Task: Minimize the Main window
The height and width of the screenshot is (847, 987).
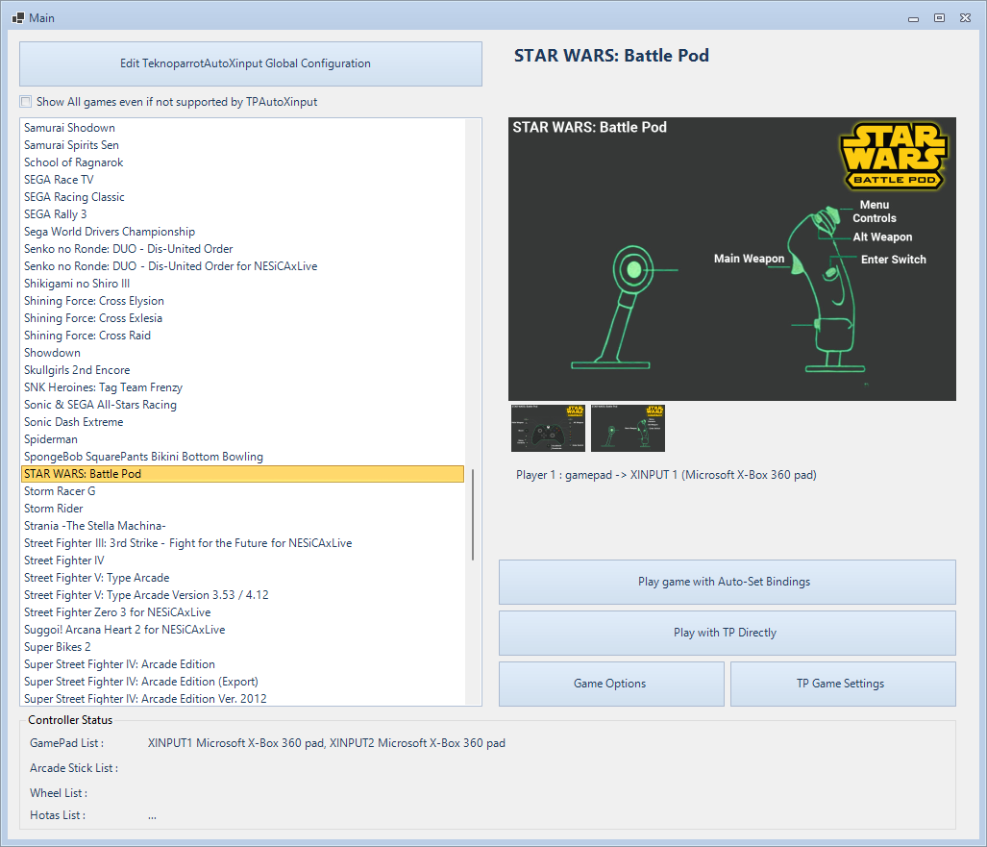Action: [913, 18]
